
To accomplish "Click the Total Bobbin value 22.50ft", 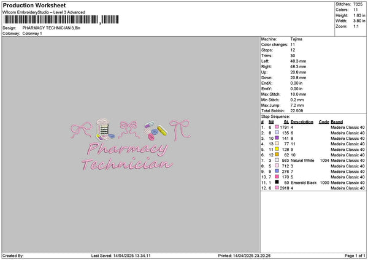I will click(297, 111).
